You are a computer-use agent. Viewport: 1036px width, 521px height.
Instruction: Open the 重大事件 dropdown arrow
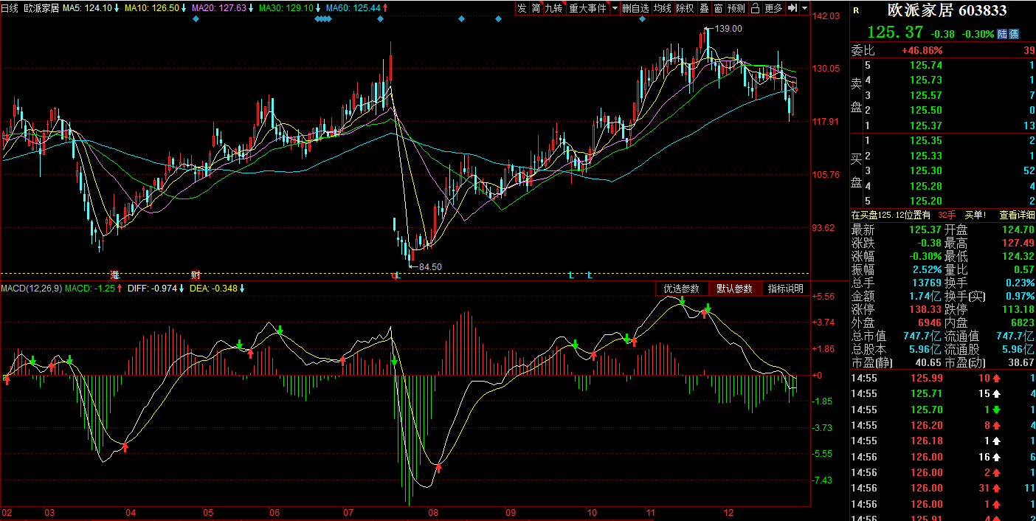(x=615, y=8)
